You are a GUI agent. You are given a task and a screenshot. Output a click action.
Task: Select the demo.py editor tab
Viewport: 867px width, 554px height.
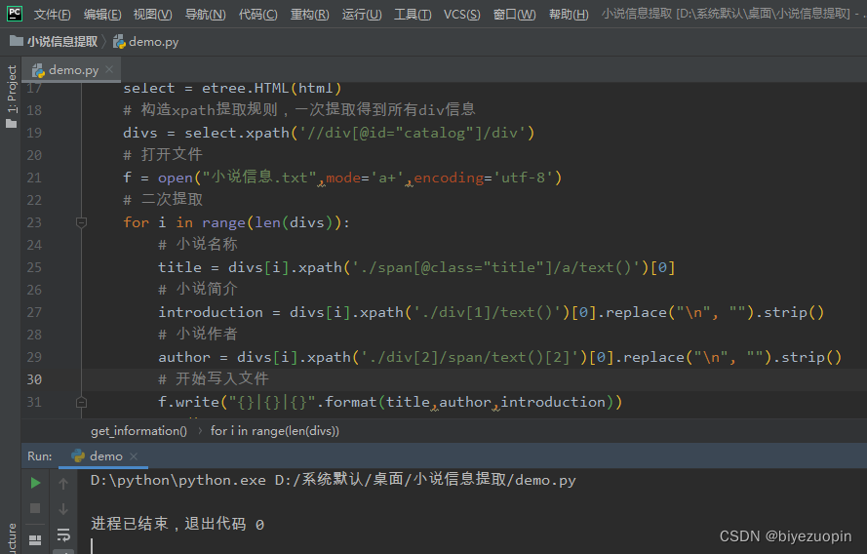[x=73, y=69]
